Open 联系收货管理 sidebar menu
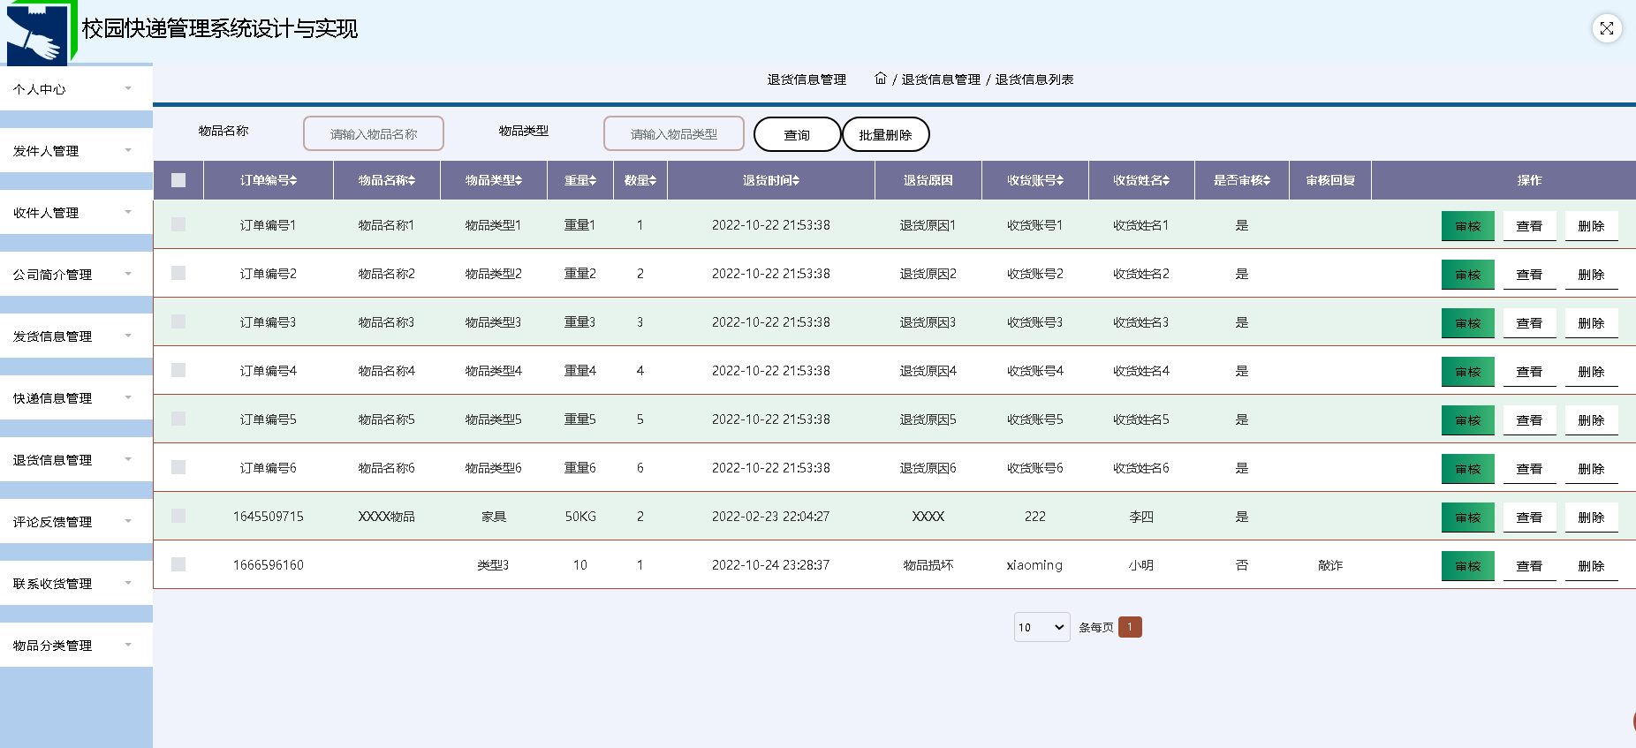 [76, 583]
